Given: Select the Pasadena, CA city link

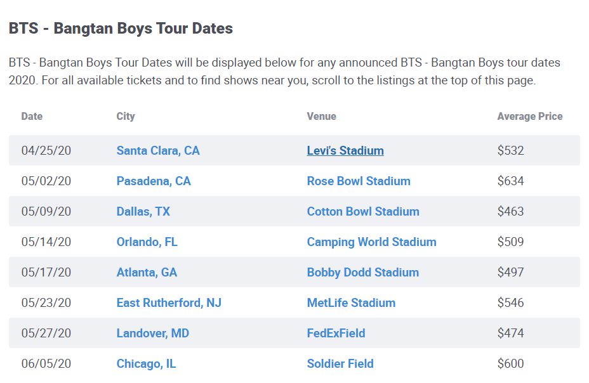Looking at the screenshot, I should click(x=153, y=181).
